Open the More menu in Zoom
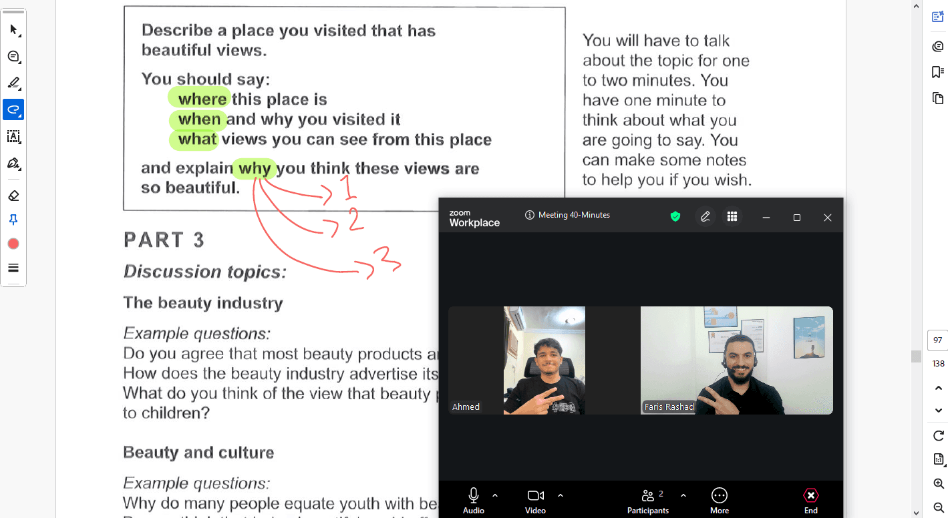The width and height of the screenshot is (948, 518). click(720, 495)
